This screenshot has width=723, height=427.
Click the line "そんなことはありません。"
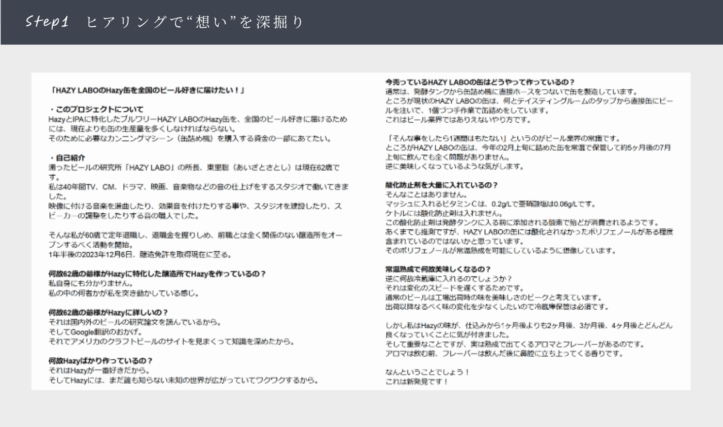(x=427, y=194)
